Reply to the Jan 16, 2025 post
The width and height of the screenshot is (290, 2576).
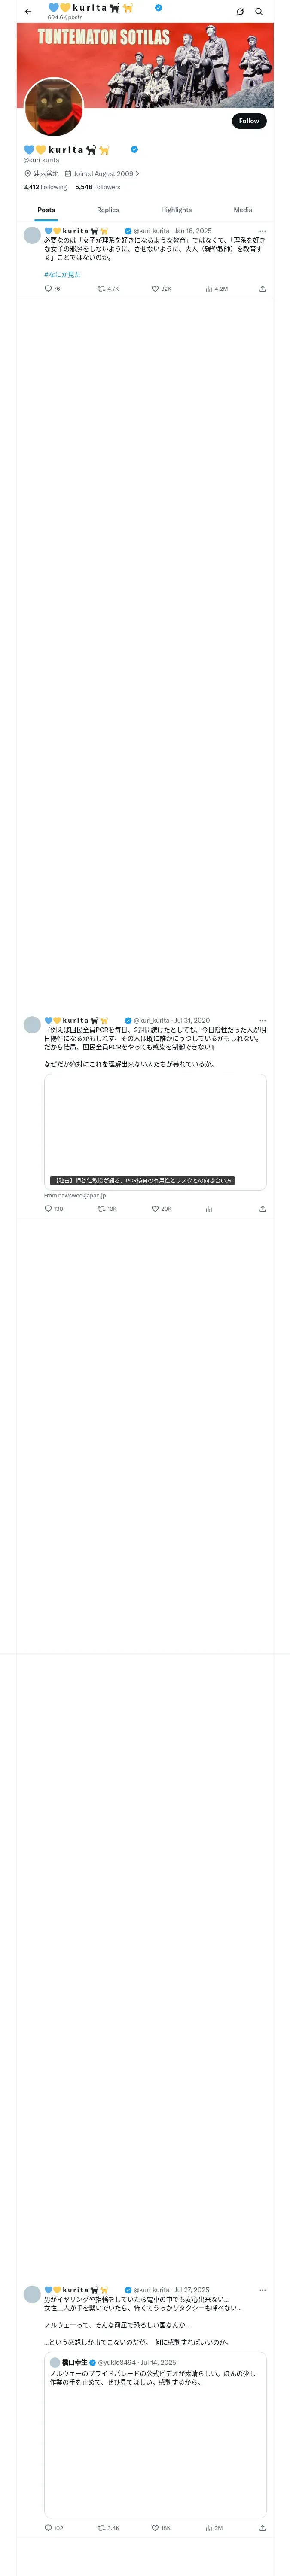(x=52, y=289)
